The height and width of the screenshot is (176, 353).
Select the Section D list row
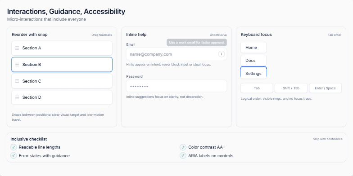click(62, 97)
